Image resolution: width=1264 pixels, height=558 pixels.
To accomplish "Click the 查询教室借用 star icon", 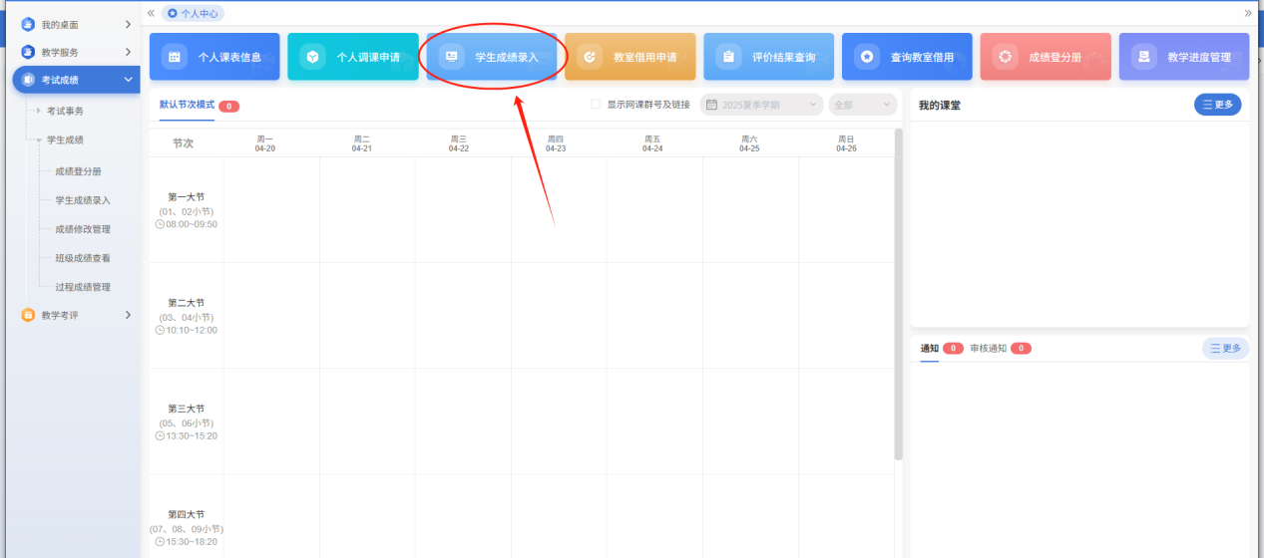I will [867, 57].
